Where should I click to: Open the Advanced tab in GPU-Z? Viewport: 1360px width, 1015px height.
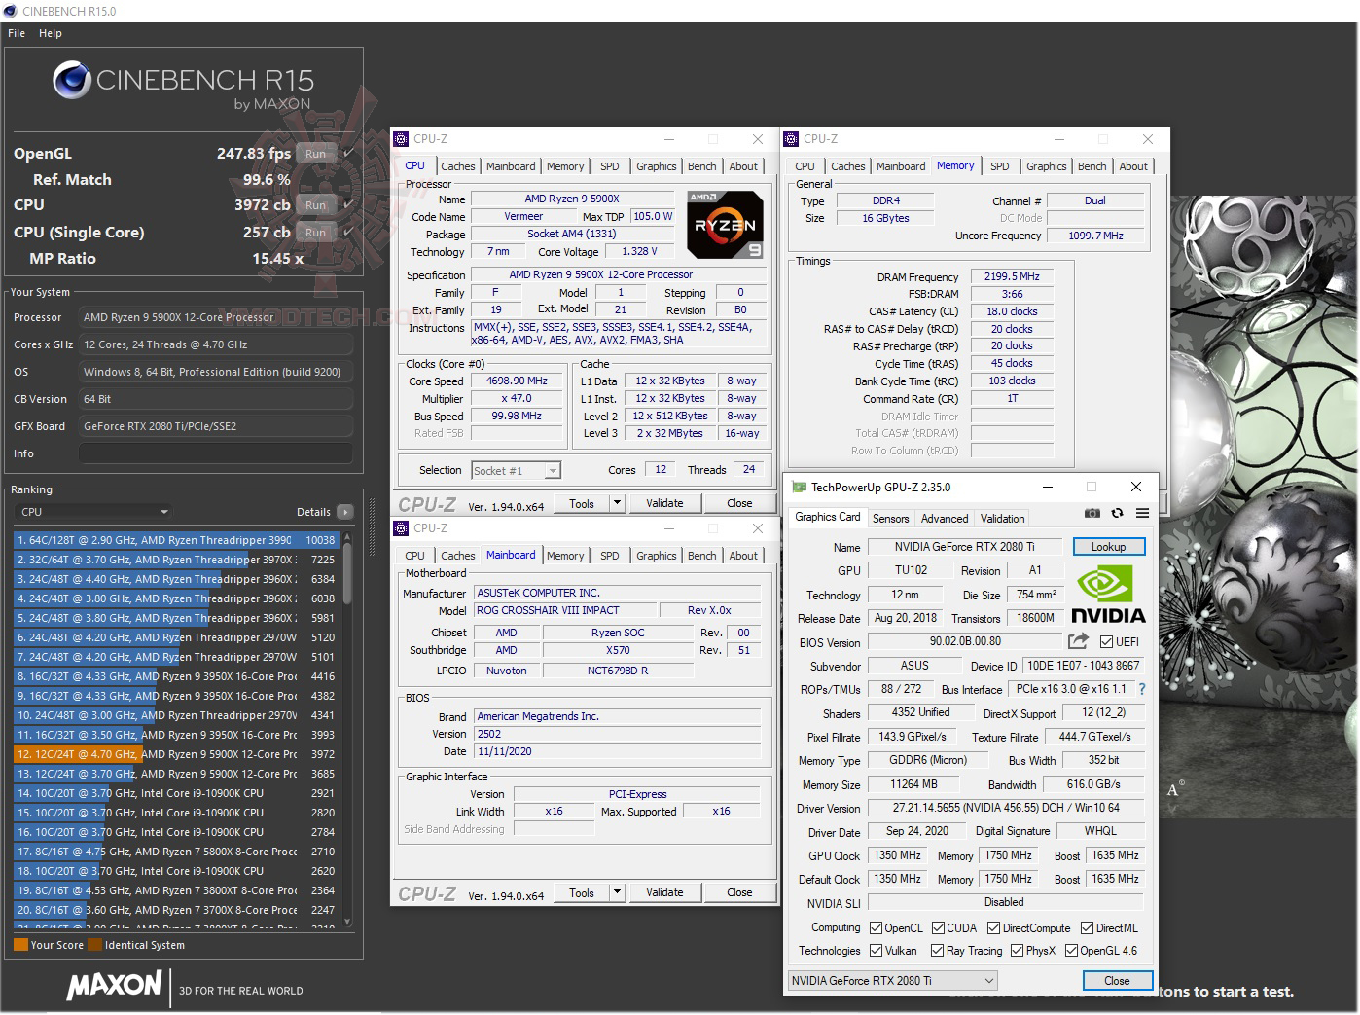pyautogui.click(x=945, y=519)
